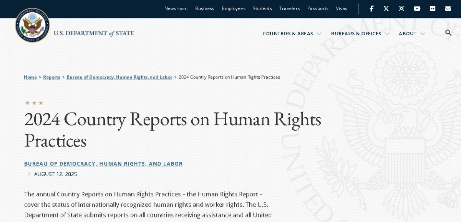Viewport: 461px width, 222px height.
Task: Follow the Reports breadcrumb link
Action: point(51,77)
